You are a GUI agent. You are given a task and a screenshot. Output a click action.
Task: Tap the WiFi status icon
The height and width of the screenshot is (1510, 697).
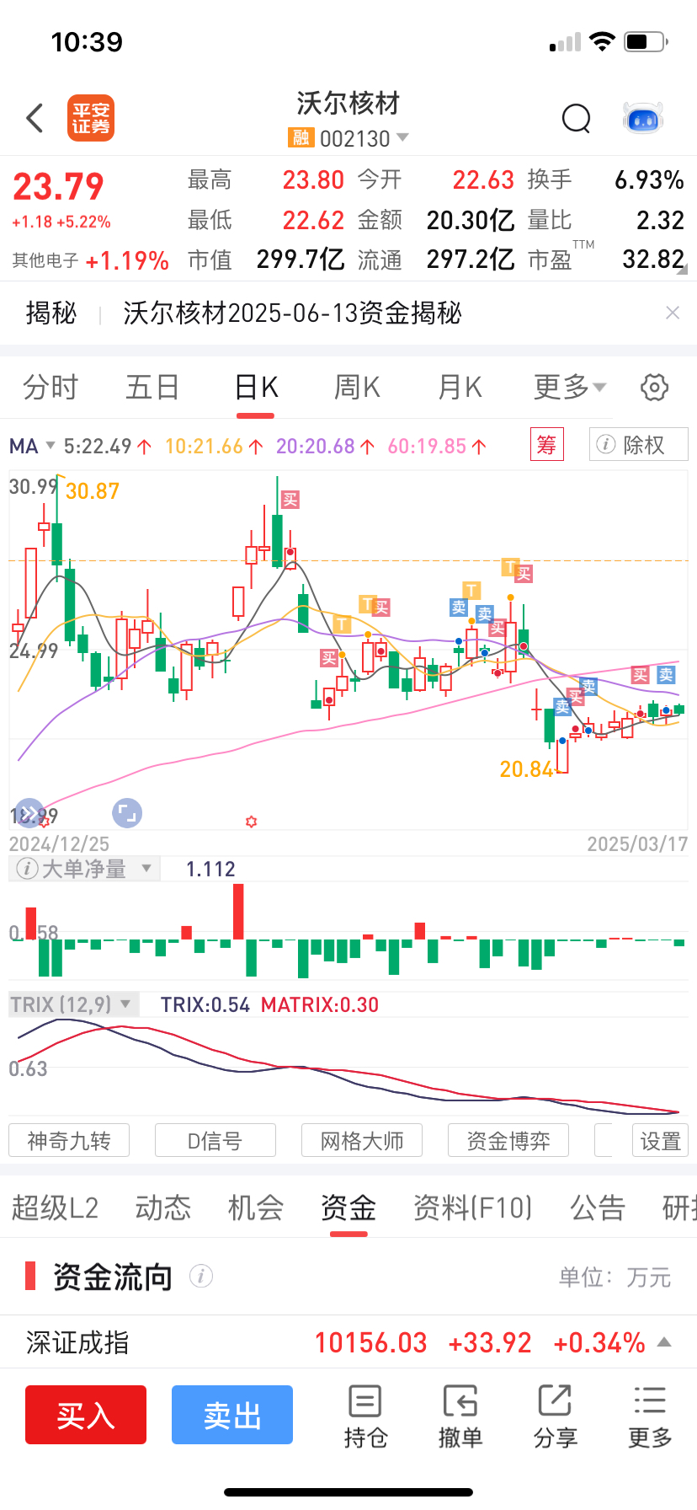tap(603, 41)
